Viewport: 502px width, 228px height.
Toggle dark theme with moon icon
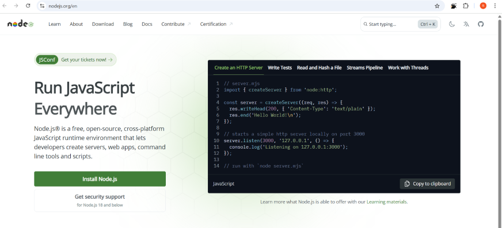pyautogui.click(x=452, y=24)
